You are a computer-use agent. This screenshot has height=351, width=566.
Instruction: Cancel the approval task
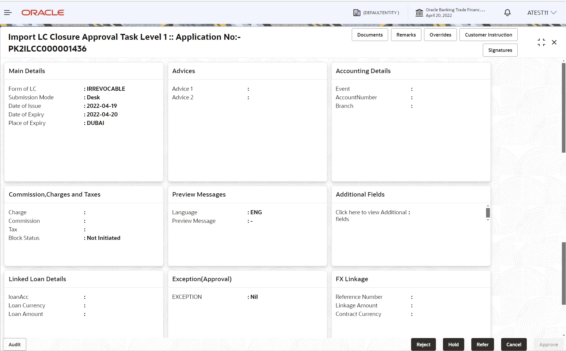(x=513, y=344)
